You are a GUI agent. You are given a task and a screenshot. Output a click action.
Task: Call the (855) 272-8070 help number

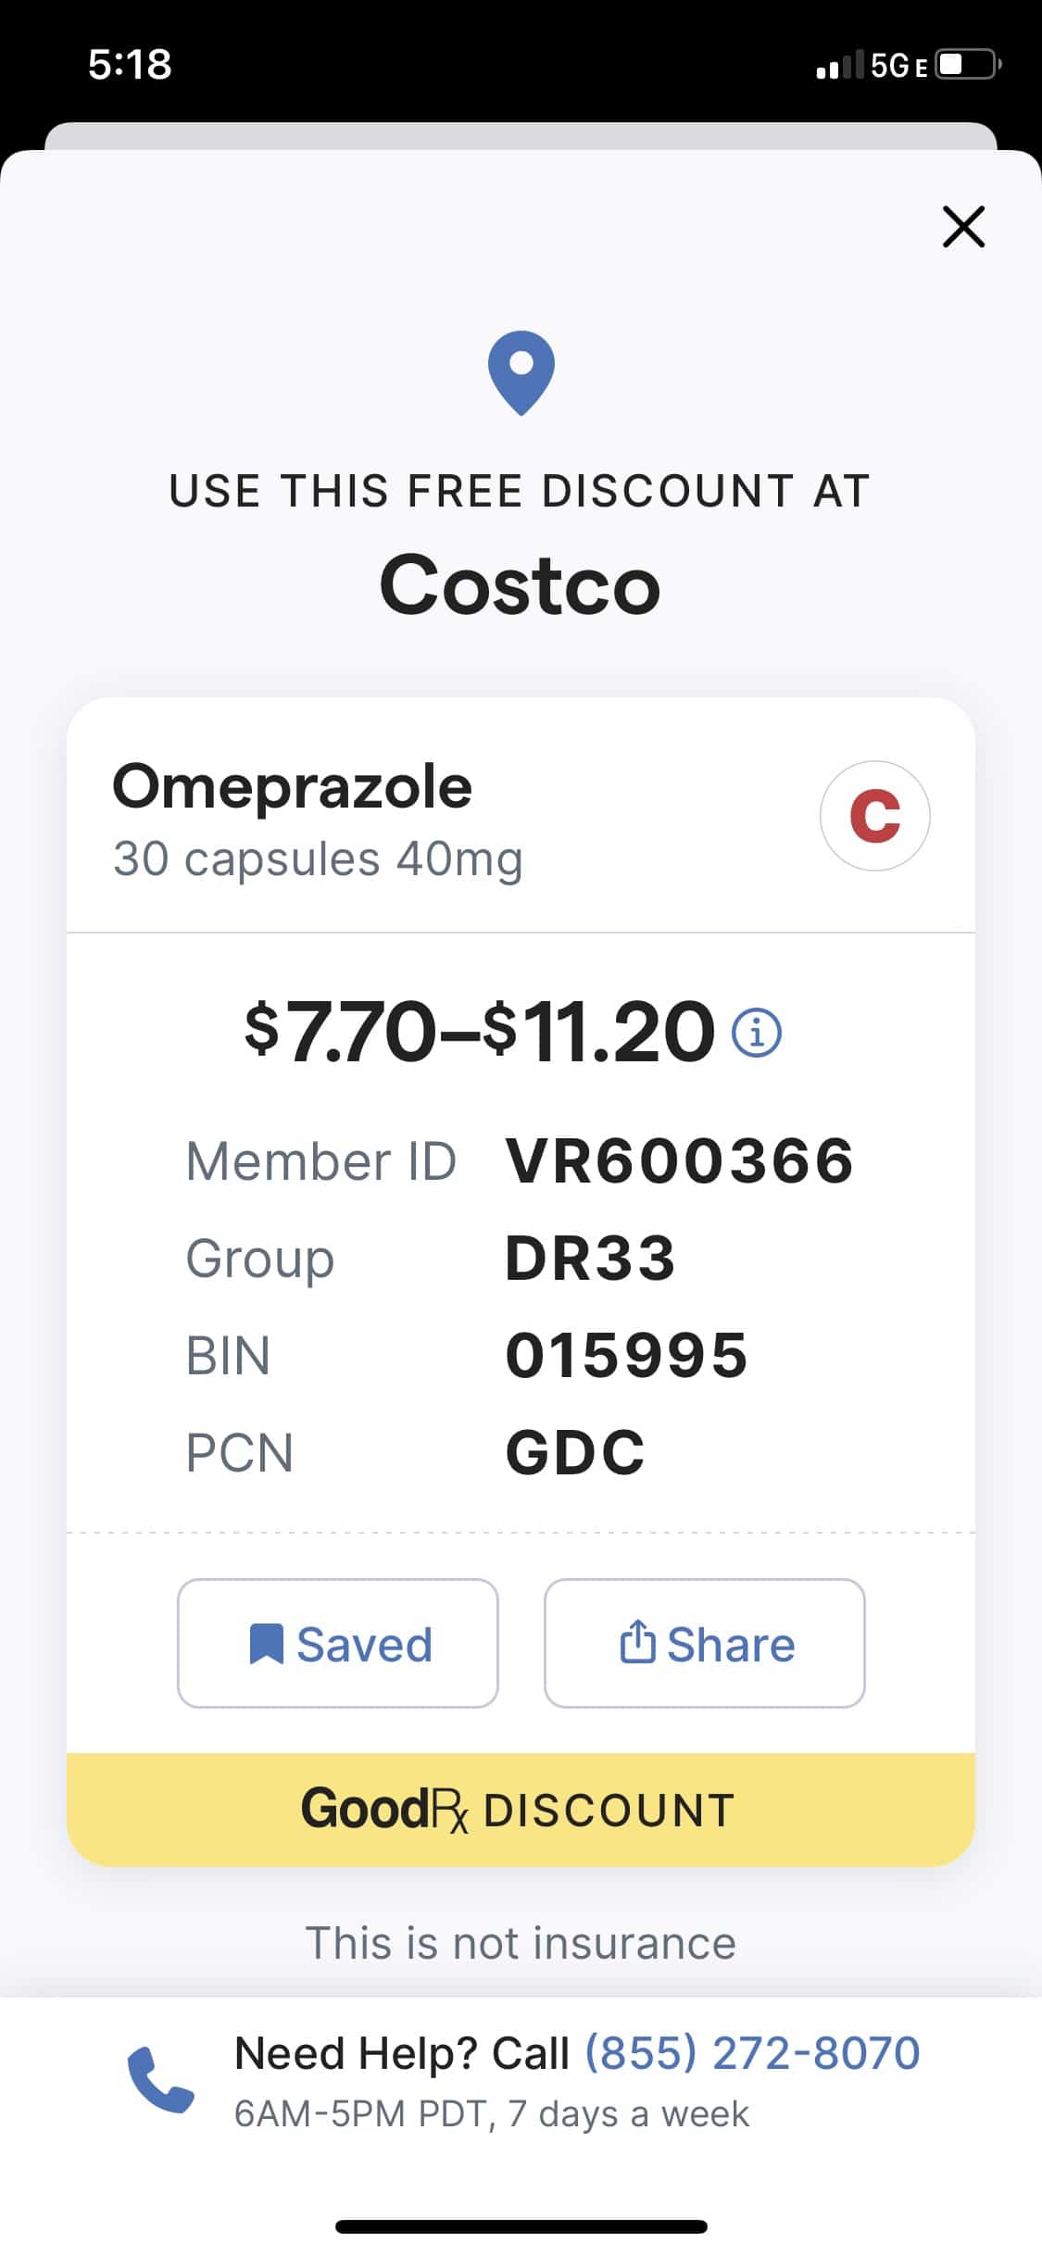(x=751, y=2052)
